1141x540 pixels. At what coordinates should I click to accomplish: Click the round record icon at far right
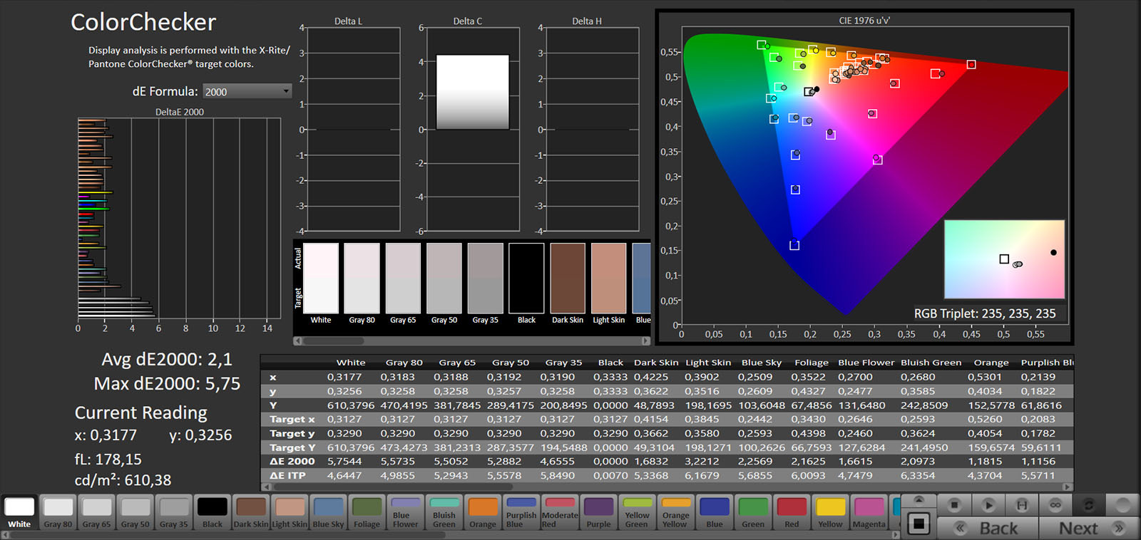(x=1123, y=505)
